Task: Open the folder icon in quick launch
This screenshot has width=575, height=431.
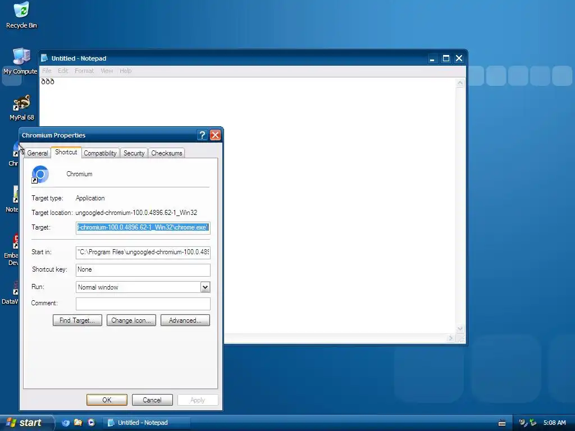Action: (78, 423)
